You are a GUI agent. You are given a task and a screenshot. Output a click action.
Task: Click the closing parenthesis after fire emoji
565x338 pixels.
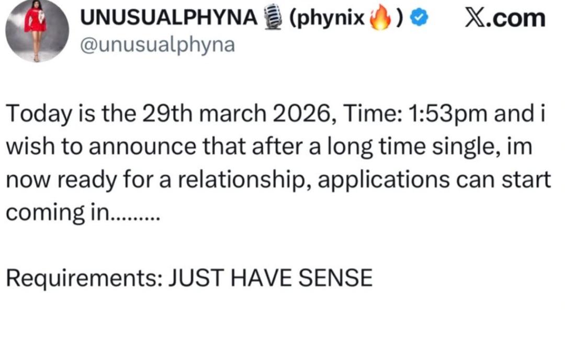(x=399, y=18)
